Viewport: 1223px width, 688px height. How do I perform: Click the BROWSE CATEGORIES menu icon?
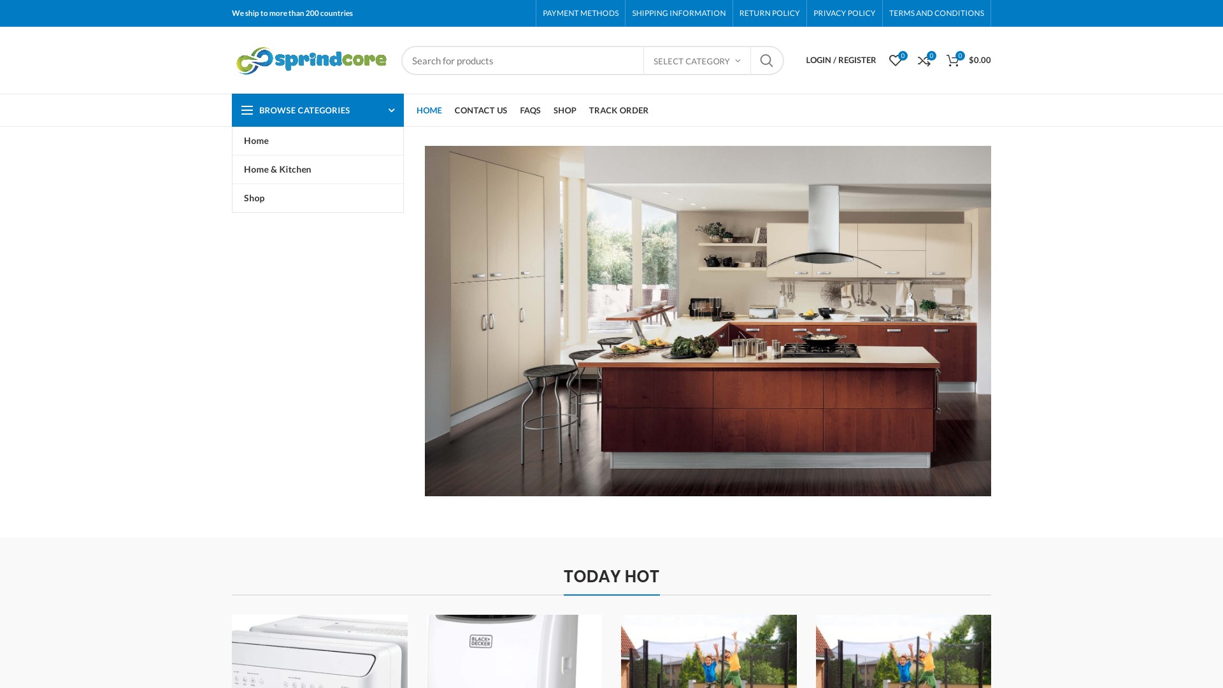pyautogui.click(x=247, y=110)
